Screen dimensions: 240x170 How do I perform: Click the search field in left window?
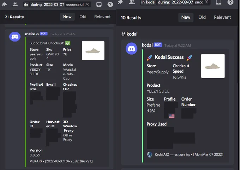(x=57, y=5)
